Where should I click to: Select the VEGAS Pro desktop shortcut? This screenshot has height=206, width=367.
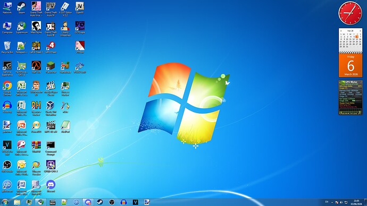[7, 148]
